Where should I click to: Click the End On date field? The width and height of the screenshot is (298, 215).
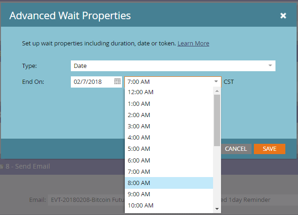(96, 82)
